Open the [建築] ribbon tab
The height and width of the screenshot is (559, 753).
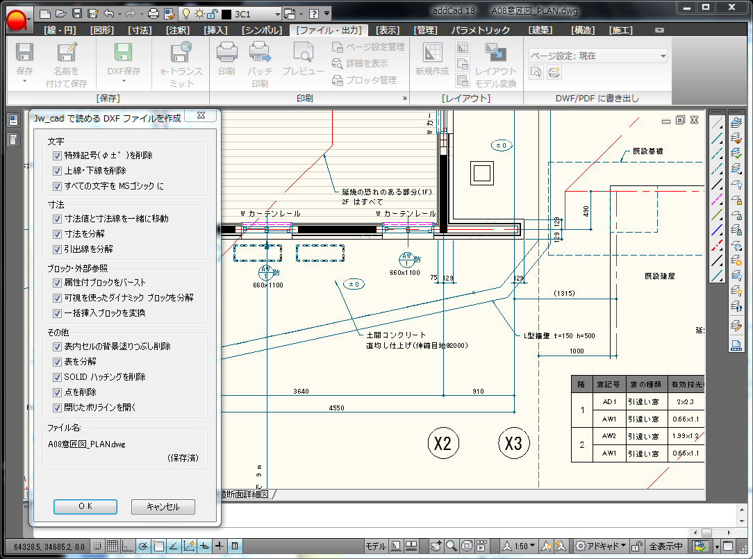click(x=540, y=31)
